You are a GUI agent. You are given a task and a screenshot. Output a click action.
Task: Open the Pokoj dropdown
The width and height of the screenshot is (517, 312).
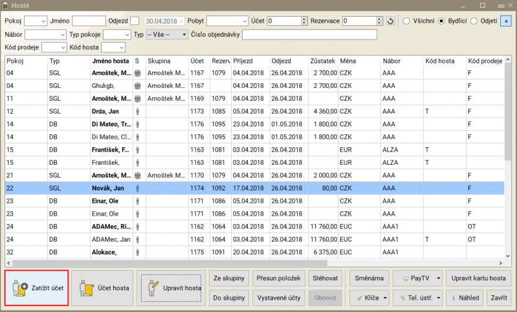(35, 21)
